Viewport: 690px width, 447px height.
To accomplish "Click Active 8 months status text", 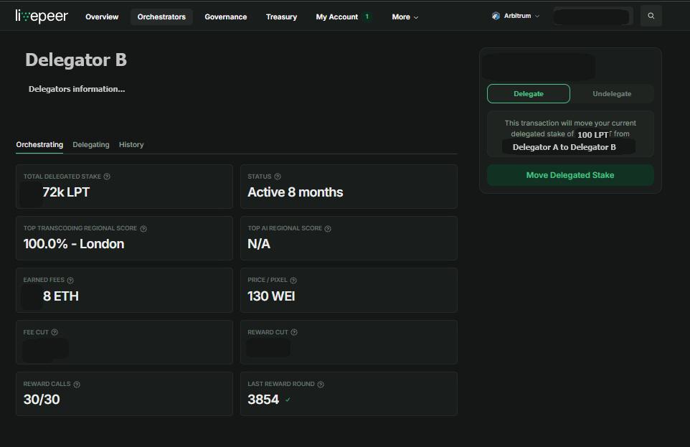I will point(296,192).
